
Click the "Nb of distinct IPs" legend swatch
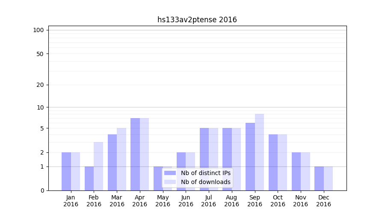(x=170, y=173)
